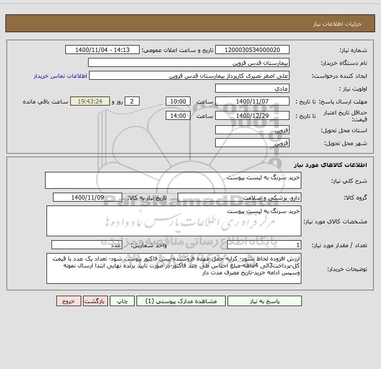
Task: Click price validity date 1400/12/29
Action: coord(252,115)
